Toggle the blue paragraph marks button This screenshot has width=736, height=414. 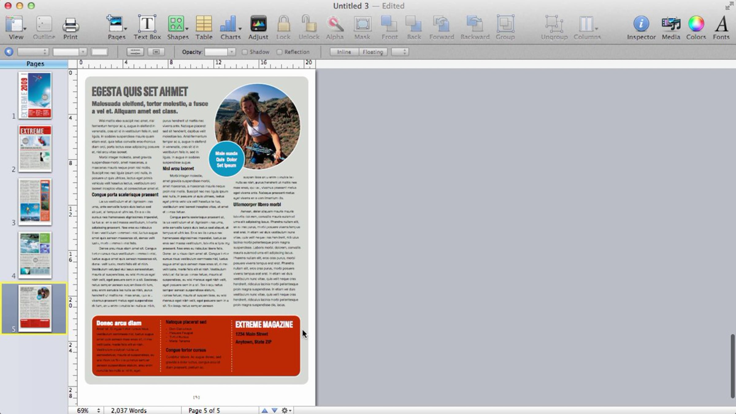9,52
